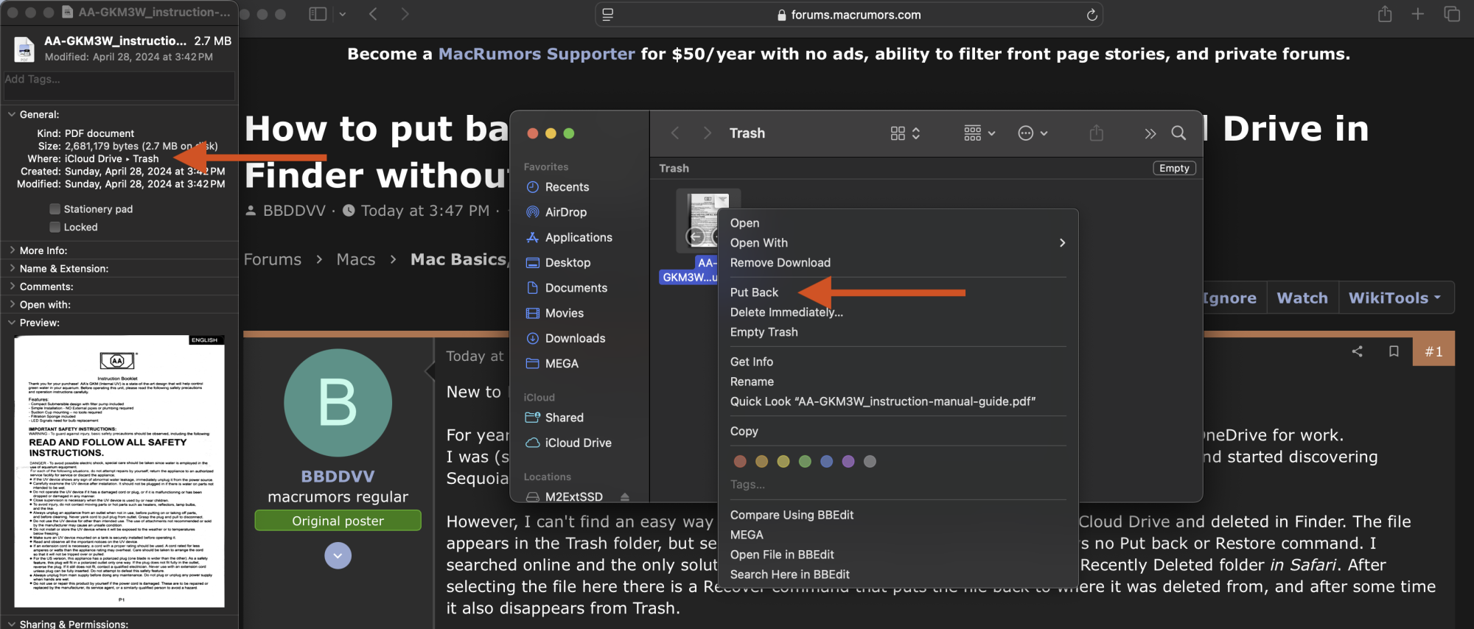Open Downloads in Finder sidebar
The width and height of the screenshot is (1474, 629).
click(575, 338)
